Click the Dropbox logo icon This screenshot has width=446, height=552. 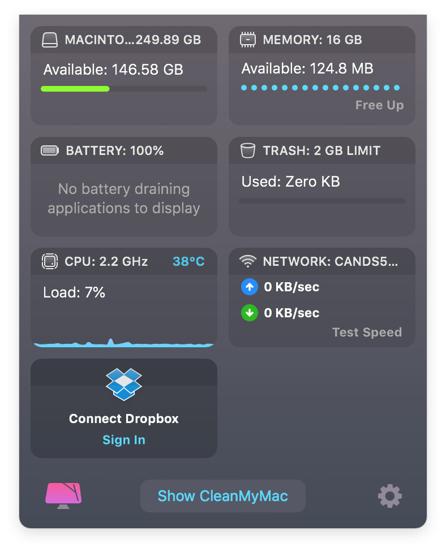(x=123, y=384)
